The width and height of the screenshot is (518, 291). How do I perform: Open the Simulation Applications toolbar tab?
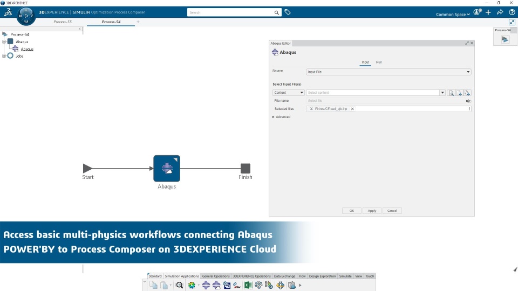pos(182,276)
